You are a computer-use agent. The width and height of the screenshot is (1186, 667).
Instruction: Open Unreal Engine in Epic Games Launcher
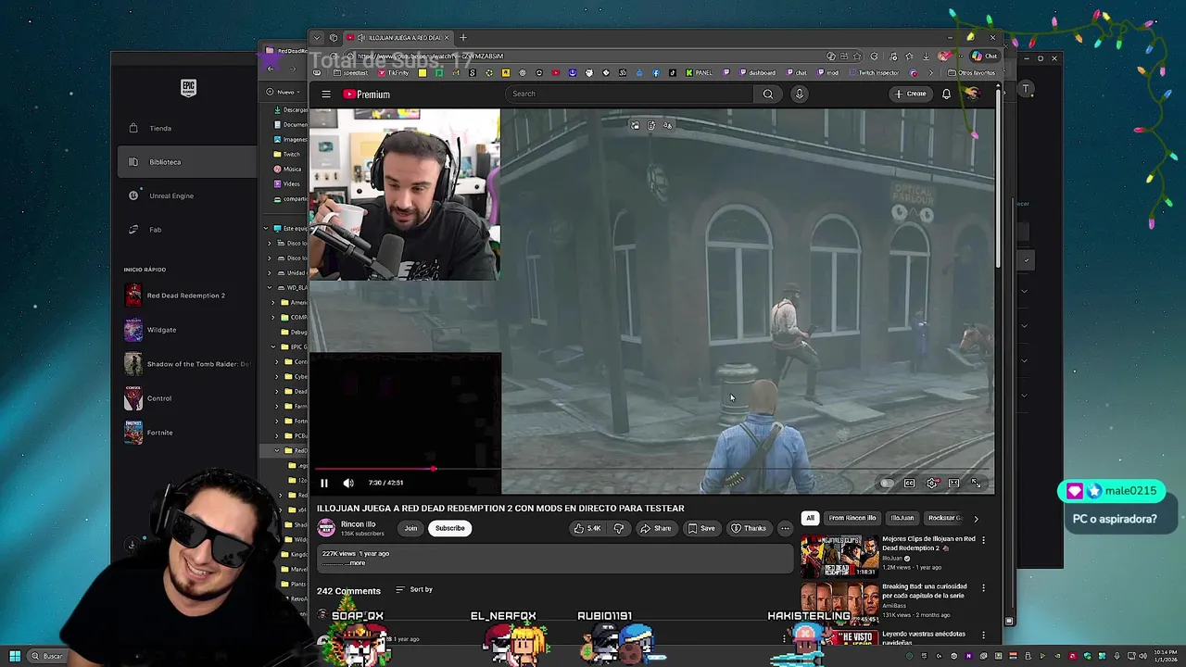pyautogui.click(x=171, y=196)
